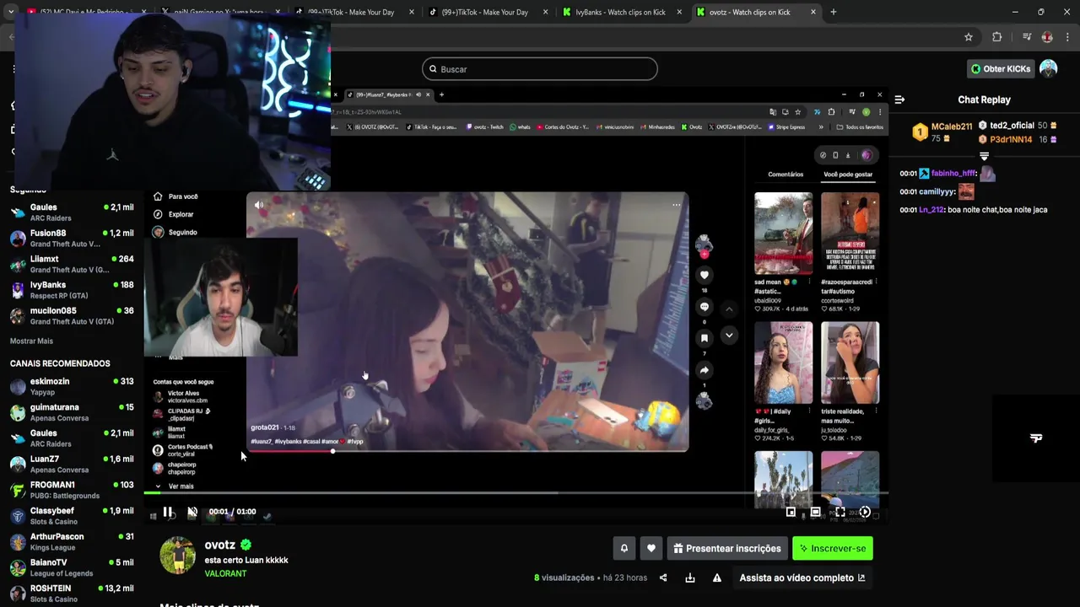Open the VALORANT category link
The image size is (1080, 607).
click(x=225, y=573)
